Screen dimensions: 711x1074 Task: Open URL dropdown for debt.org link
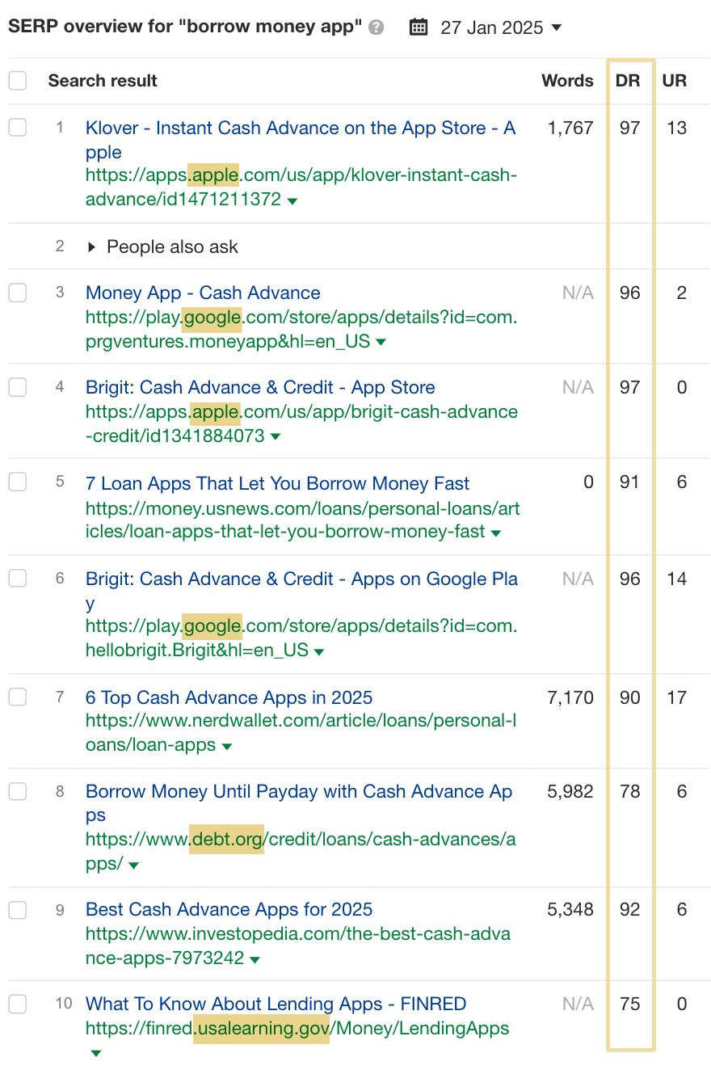tap(134, 865)
